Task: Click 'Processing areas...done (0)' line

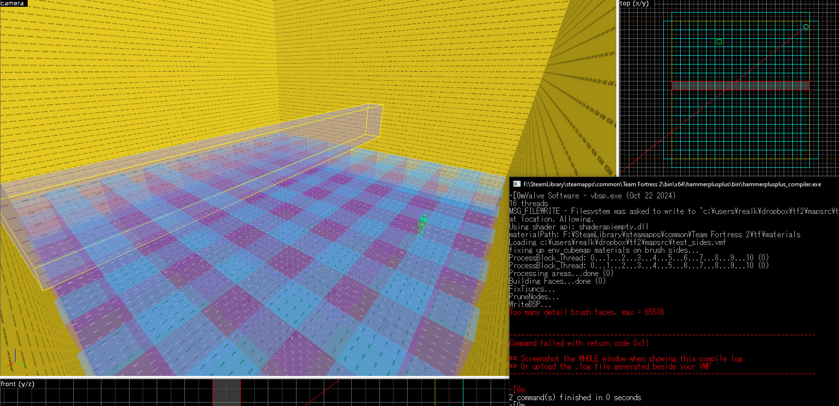Action: [x=561, y=274]
